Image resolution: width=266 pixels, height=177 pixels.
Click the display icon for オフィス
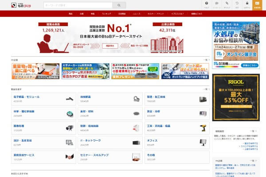(203, 142)
